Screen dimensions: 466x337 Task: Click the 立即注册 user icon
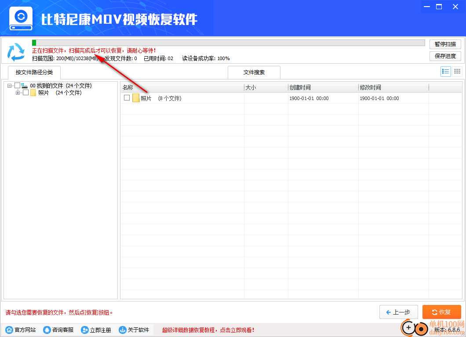(85, 330)
